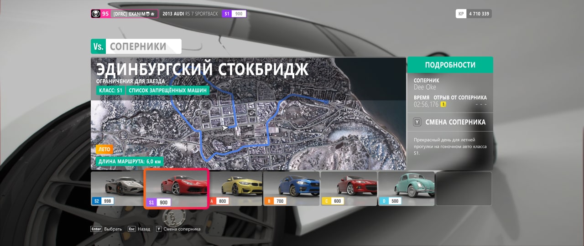Choose the B 700 blue car thumbnail
This screenshot has width=584, height=246.
coord(292,189)
